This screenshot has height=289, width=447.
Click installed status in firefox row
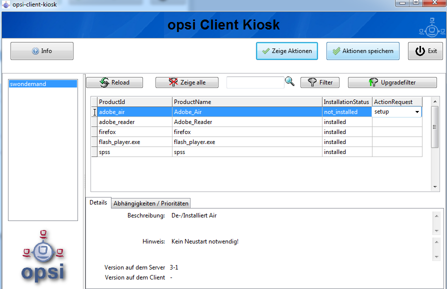pos(347,132)
